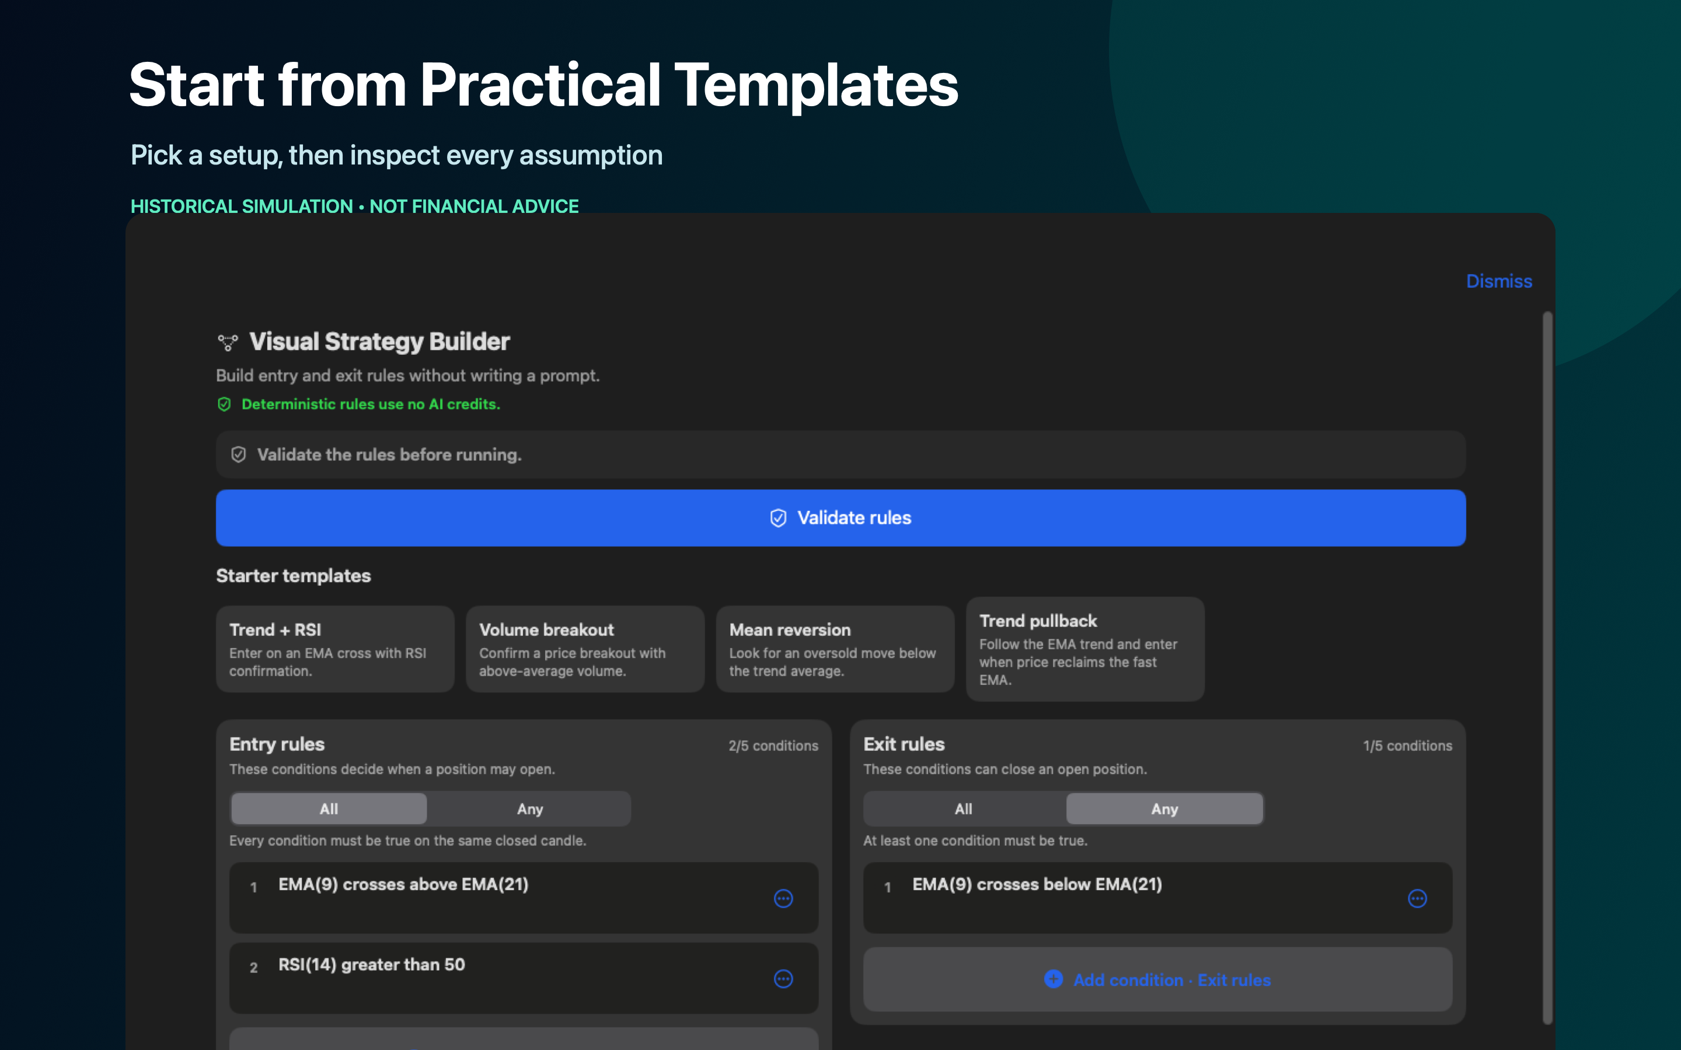Click the Entry rules heading
This screenshot has width=1681, height=1050.
[x=277, y=744]
